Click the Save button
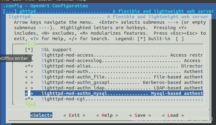Image resolution: width=216 pixels, height=125 pixels. point(140,115)
